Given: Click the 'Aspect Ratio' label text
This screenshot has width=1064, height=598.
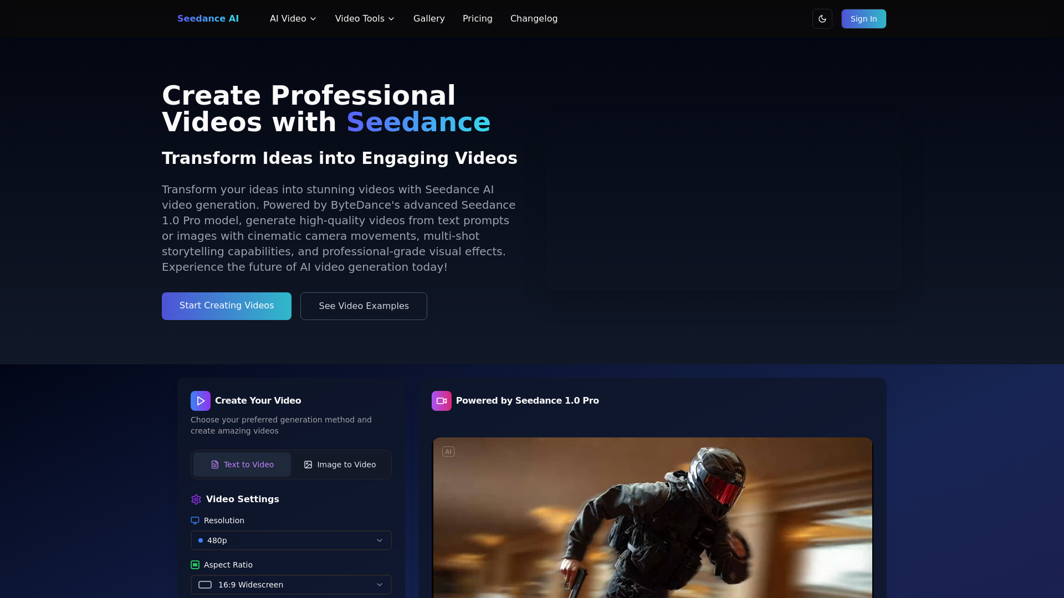Looking at the screenshot, I should tap(228, 565).
